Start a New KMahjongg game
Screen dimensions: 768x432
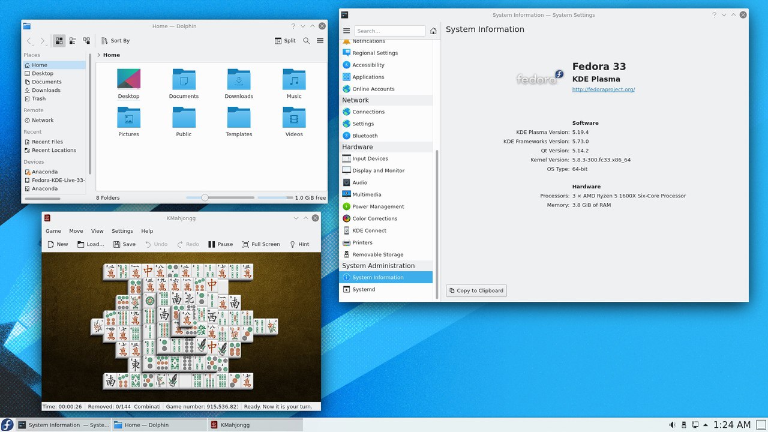(58, 244)
